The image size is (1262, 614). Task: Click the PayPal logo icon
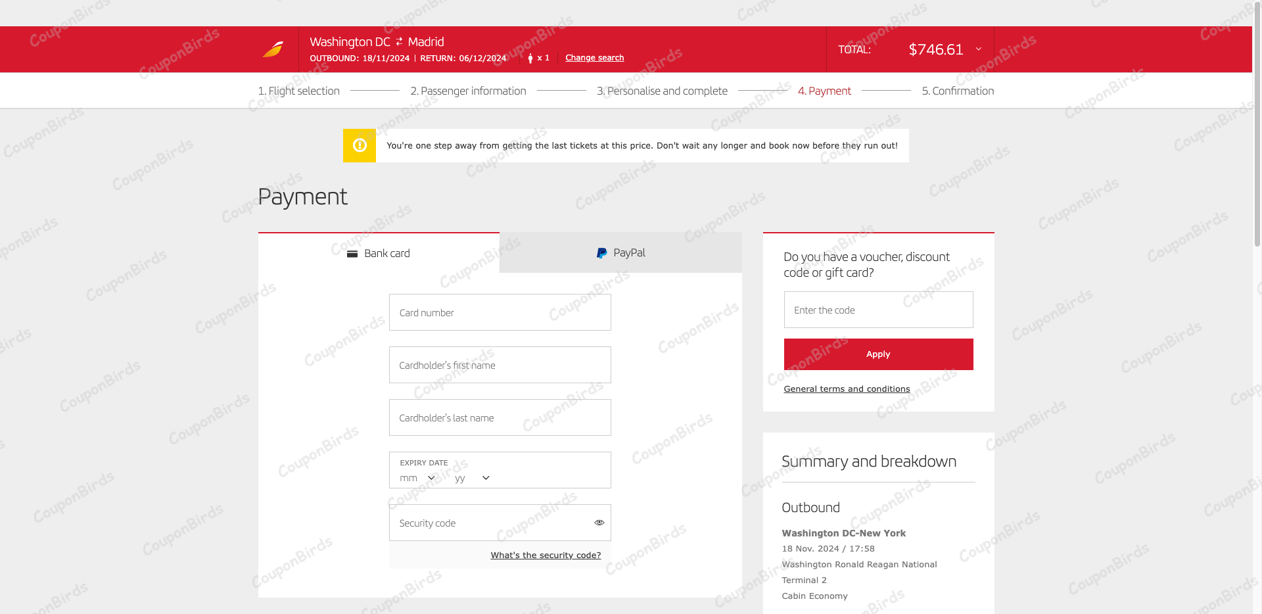pyautogui.click(x=601, y=253)
